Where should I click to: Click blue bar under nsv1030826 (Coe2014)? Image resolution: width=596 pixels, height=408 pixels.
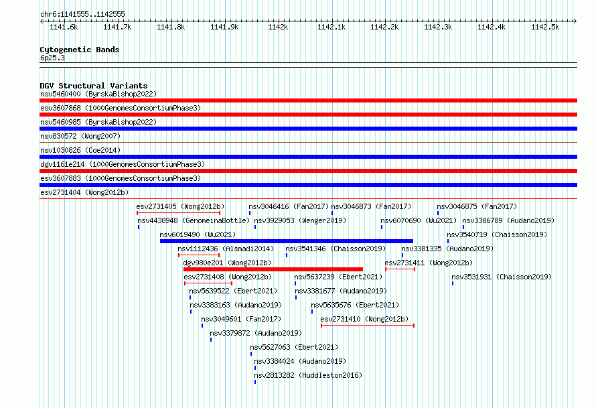308,157
